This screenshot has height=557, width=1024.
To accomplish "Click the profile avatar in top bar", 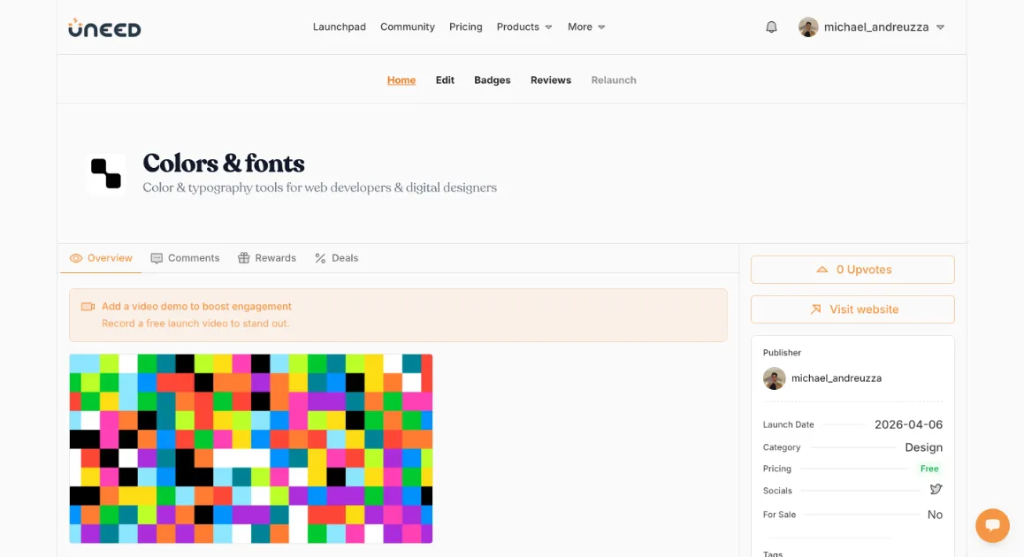I will 808,27.
